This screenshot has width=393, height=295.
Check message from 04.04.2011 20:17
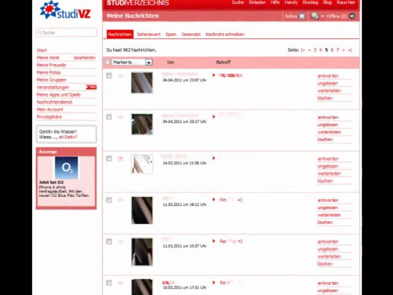(x=109, y=117)
